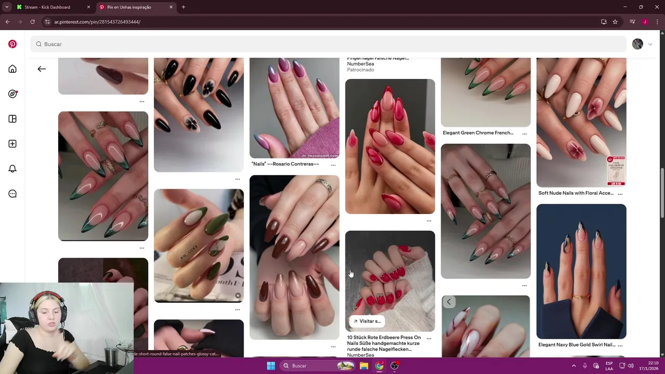Viewport: 665px width, 374px height.
Task: Open more options for Soft Nude Nails pin
Action: coord(620,194)
